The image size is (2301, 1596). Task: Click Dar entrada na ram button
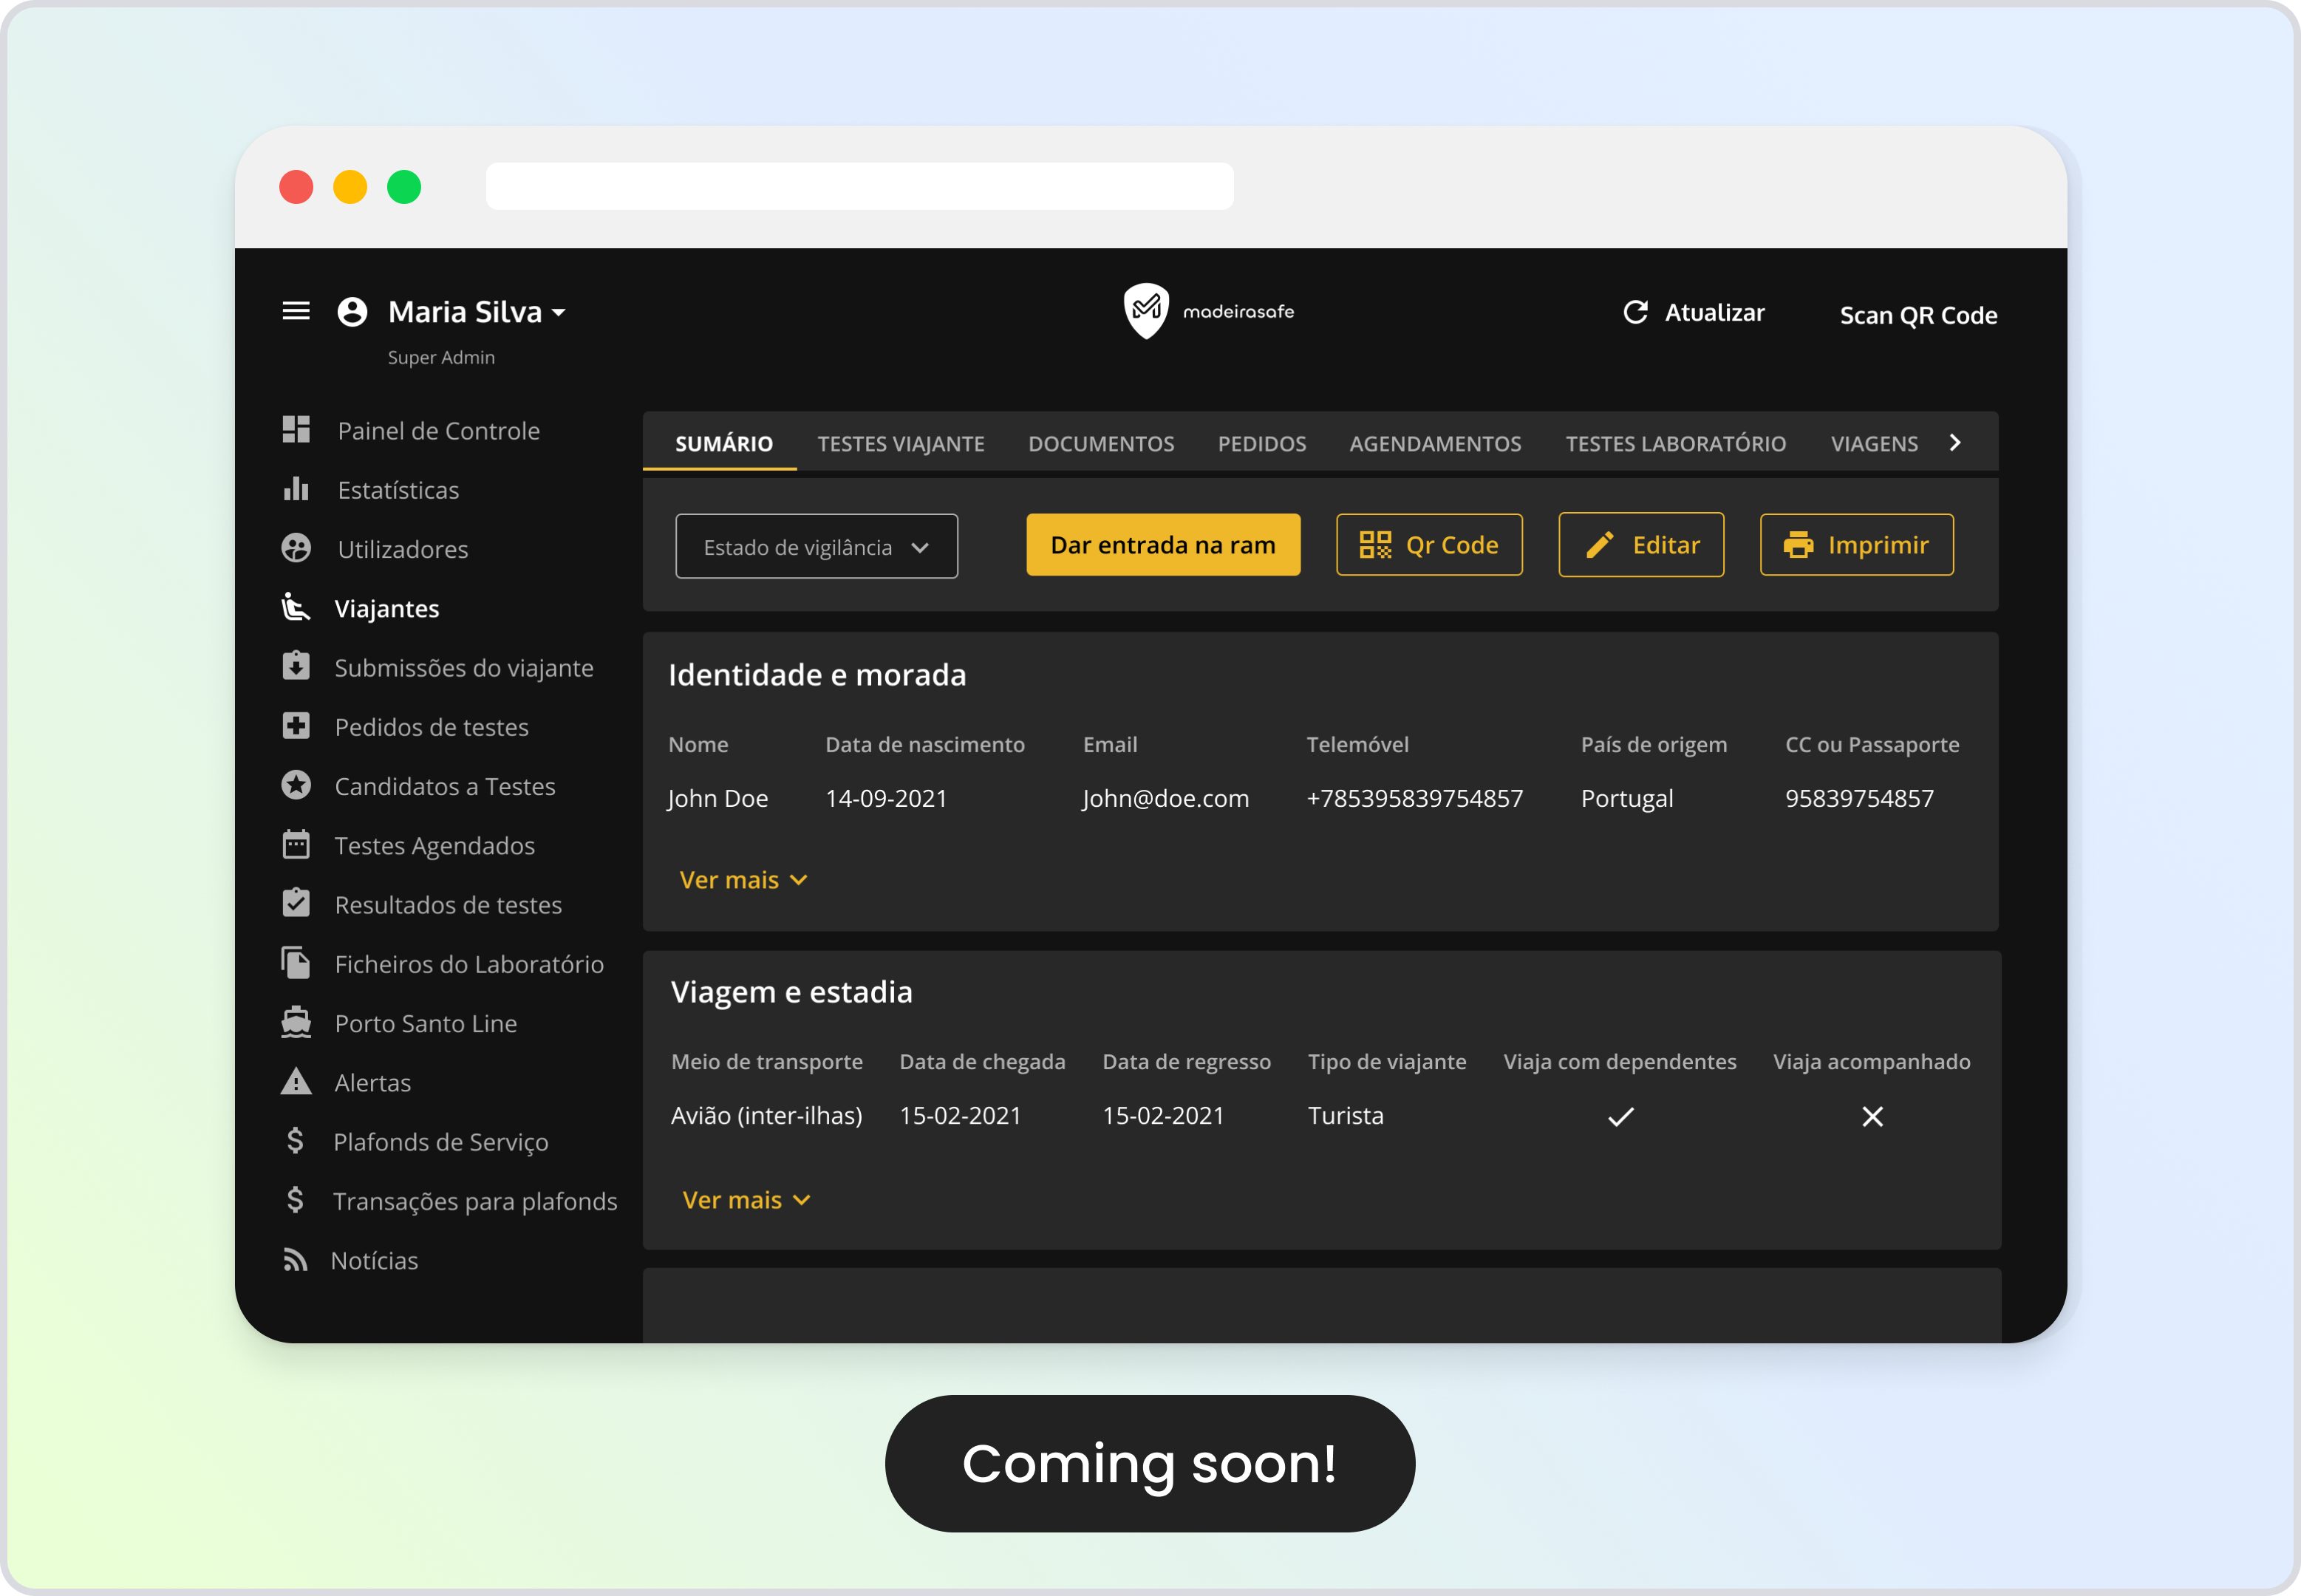point(1163,545)
